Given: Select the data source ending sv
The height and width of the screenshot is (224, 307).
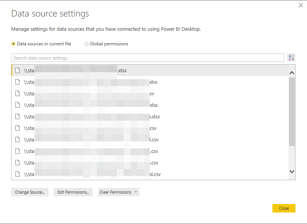Looking at the screenshot, I should pyautogui.click(x=150, y=94).
